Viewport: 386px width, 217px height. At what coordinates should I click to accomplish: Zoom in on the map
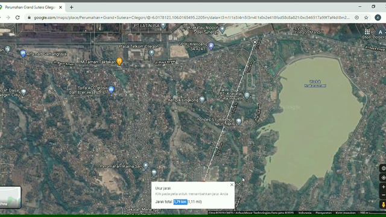(x=384, y=187)
